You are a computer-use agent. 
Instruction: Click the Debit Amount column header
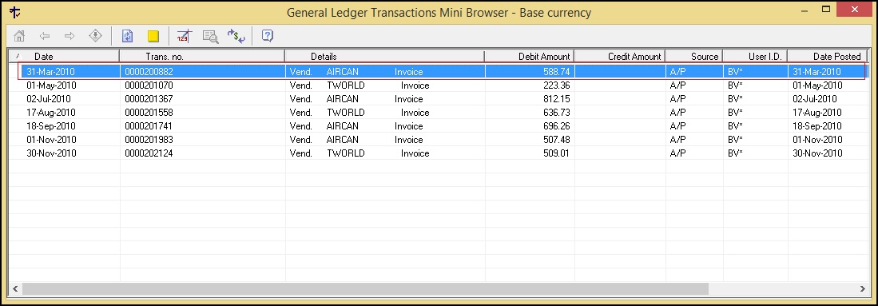click(x=529, y=56)
